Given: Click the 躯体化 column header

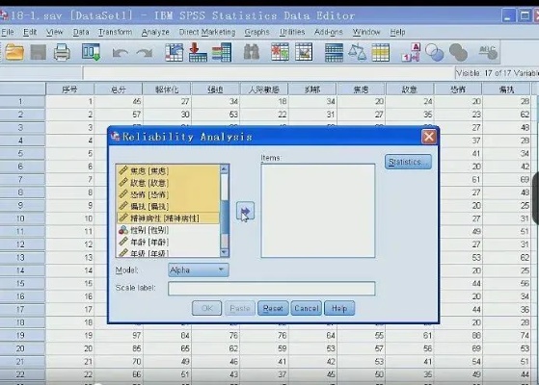Looking at the screenshot, I should coord(167,90).
